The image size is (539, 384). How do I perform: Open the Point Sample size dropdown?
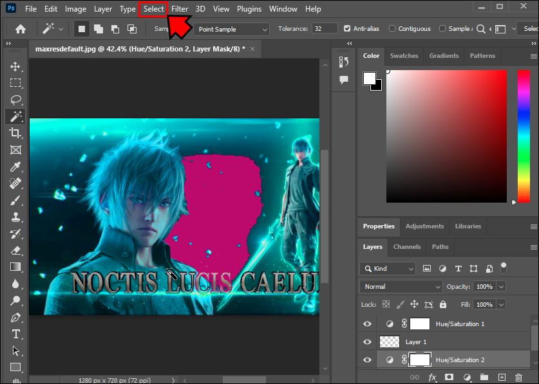click(x=231, y=29)
